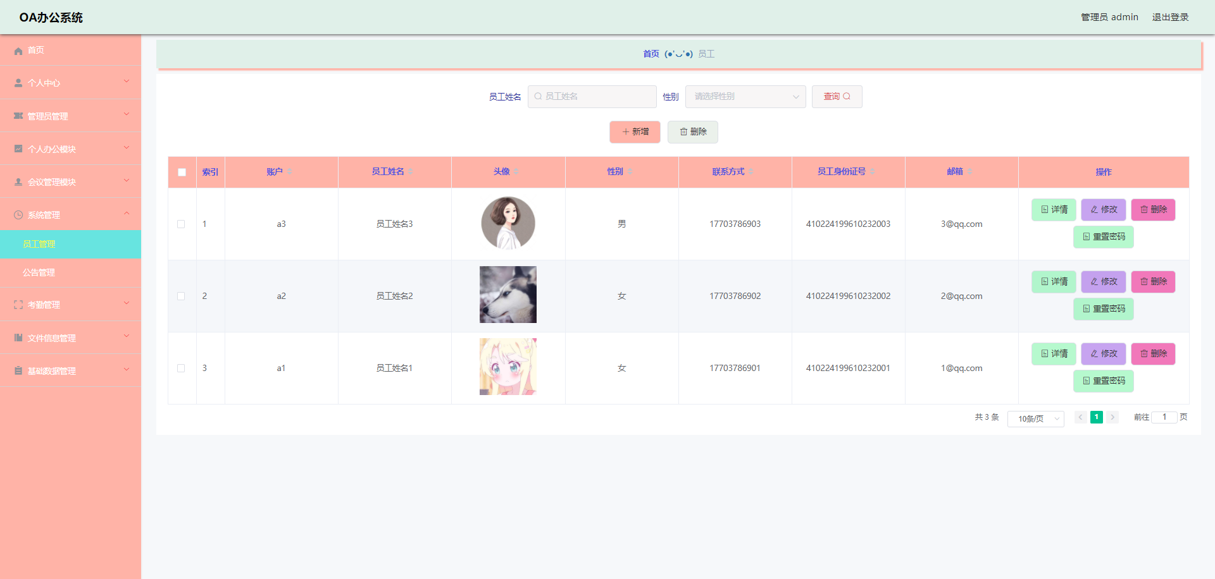Image resolution: width=1215 pixels, height=579 pixels.
Task: Click the 查询 search button
Action: pos(837,96)
